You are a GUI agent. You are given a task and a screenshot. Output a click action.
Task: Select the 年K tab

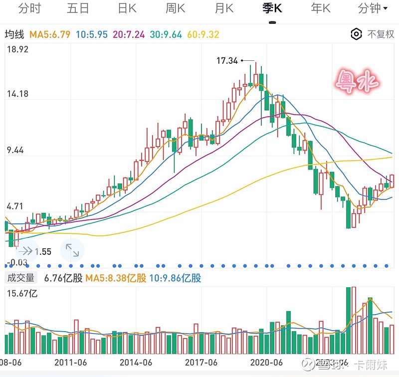pos(321,8)
